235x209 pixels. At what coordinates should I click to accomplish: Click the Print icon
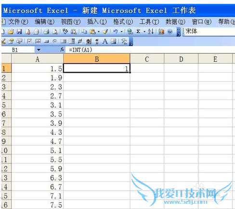click(x=46, y=32)
